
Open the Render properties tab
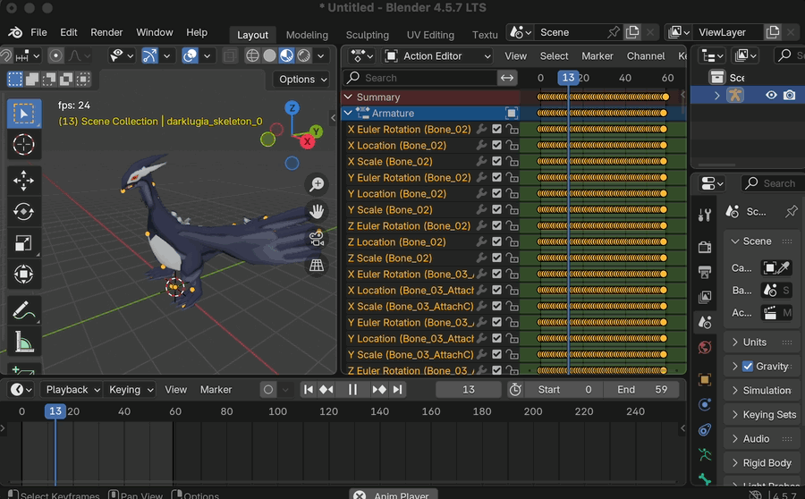tap(705, 247)
